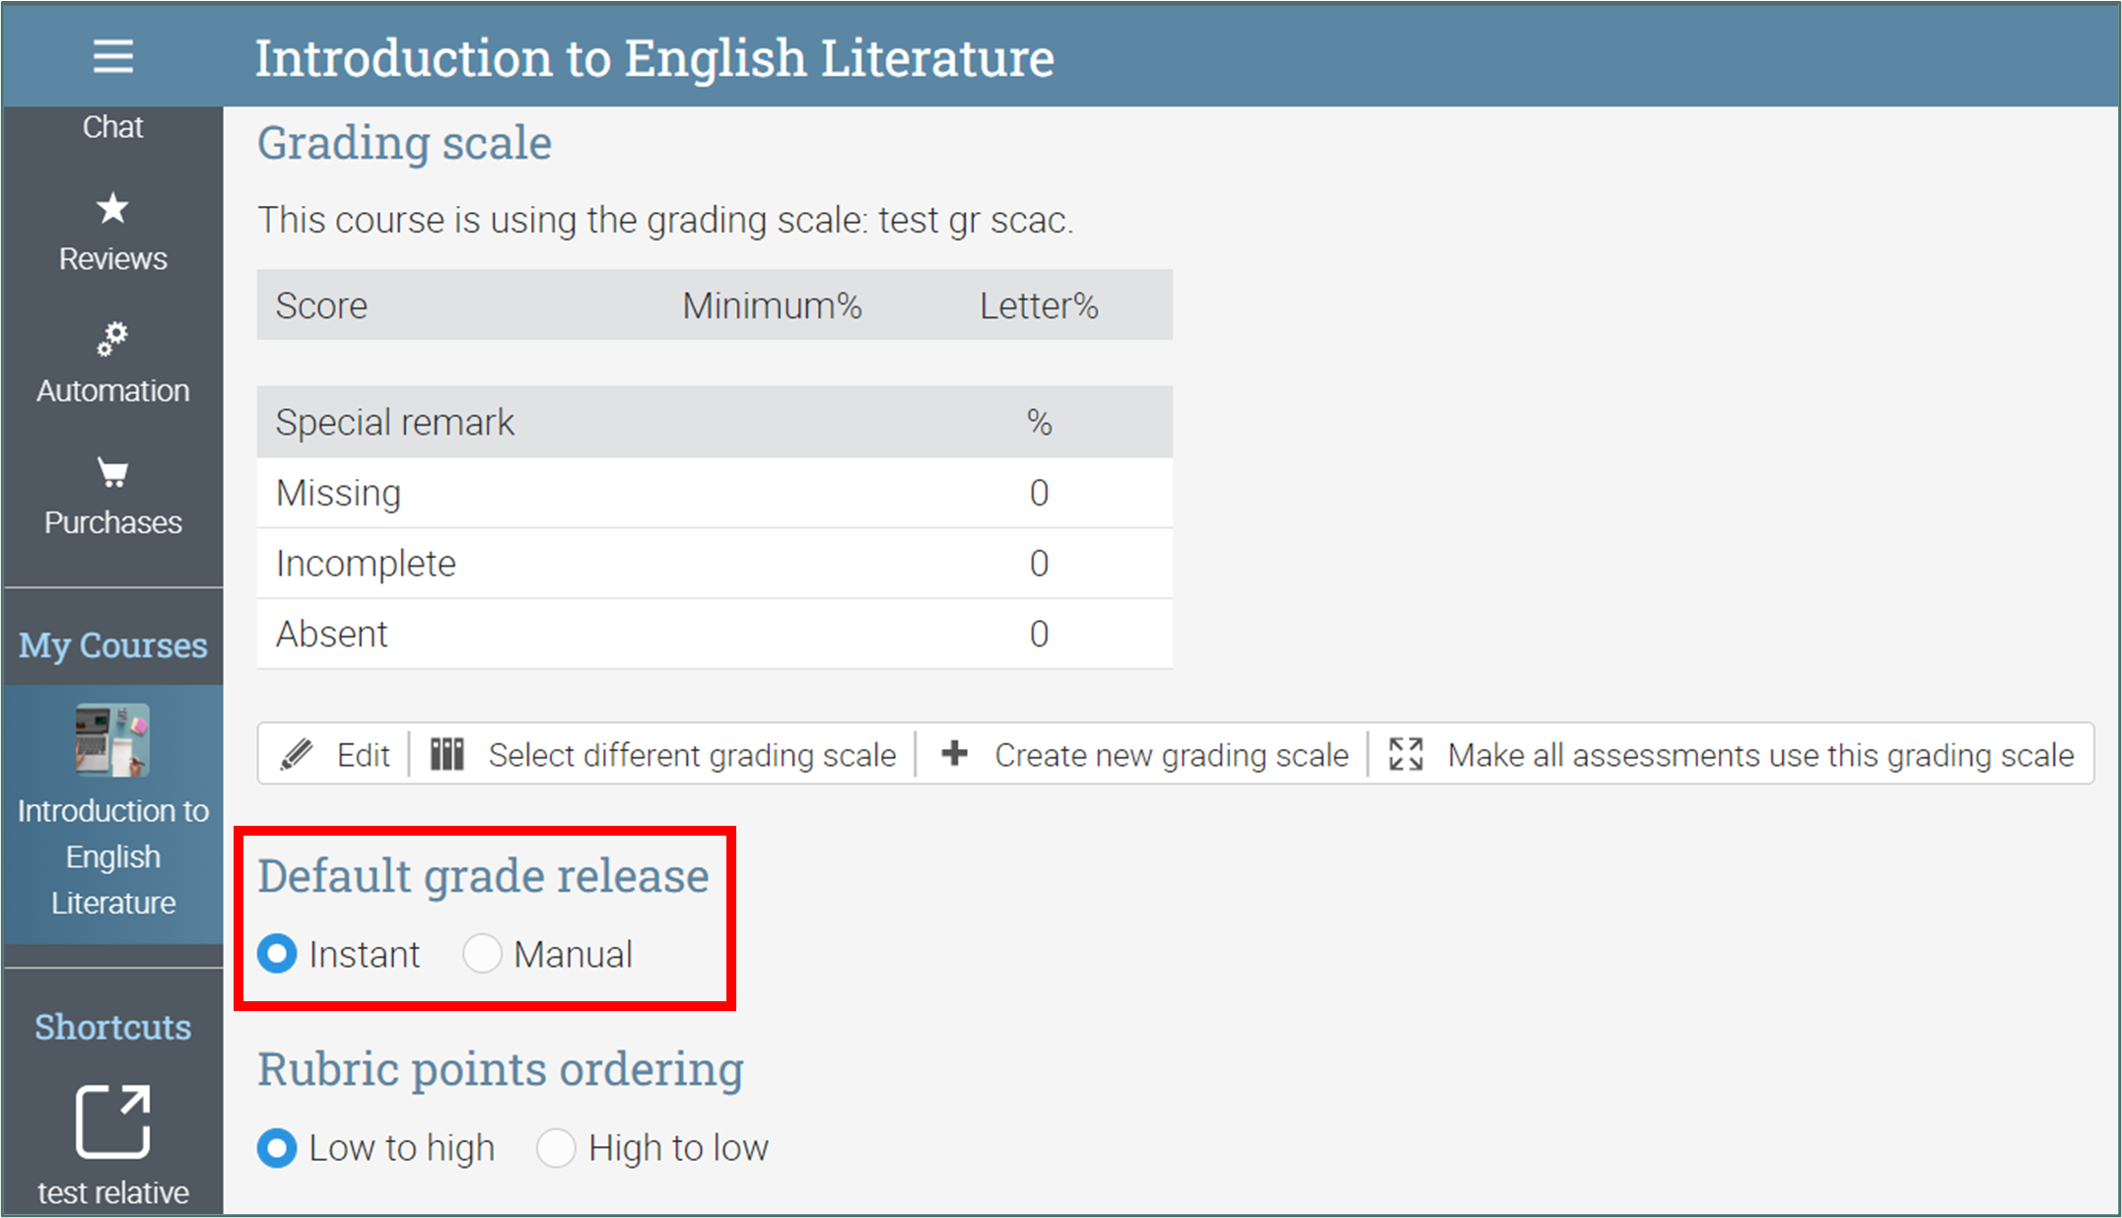Select Instant grade release
The height and width of the screenshot is (1218, 2122).
coord(277,954)
